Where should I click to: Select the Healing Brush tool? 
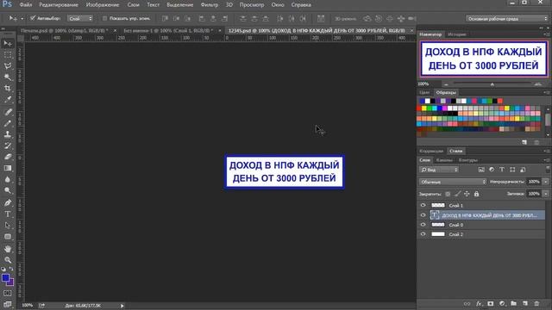point(8,112)
